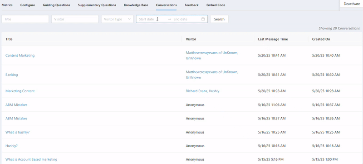Open the What is hushly? conversation

click(x=17, y=132)
